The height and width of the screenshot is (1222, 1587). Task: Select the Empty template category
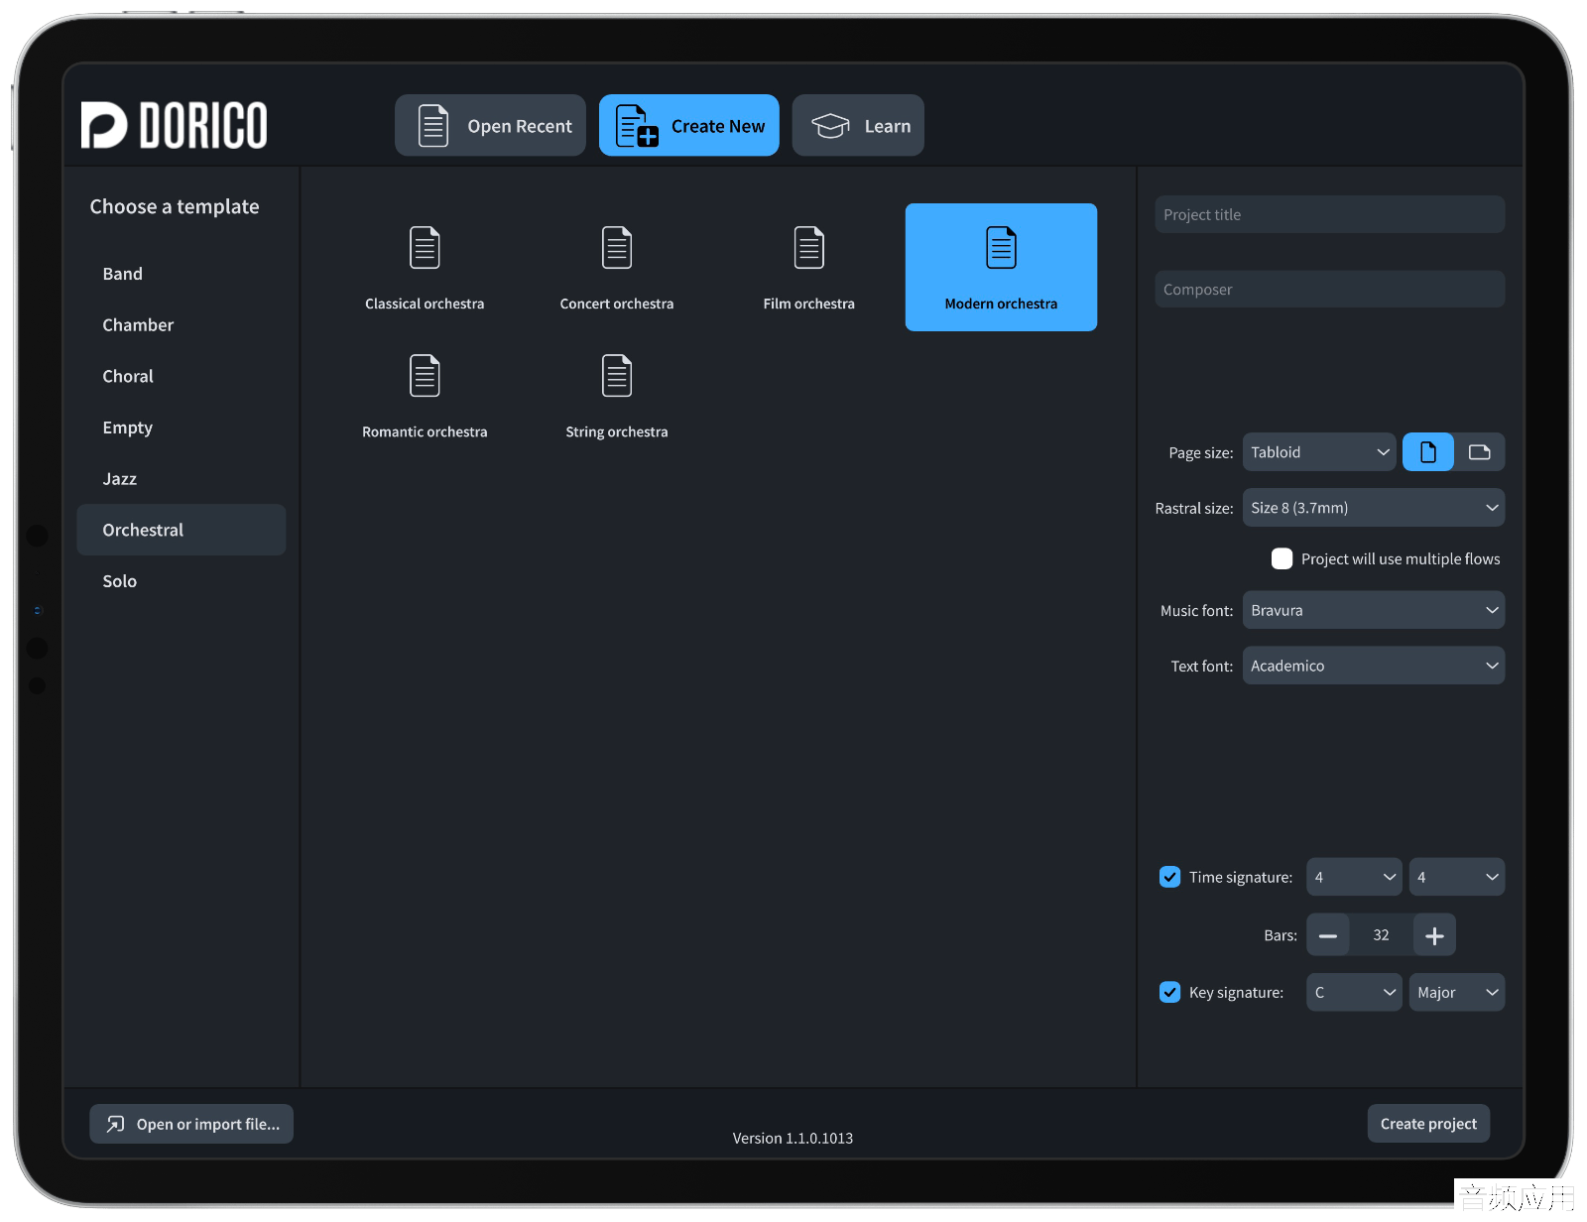coord(181,428)
